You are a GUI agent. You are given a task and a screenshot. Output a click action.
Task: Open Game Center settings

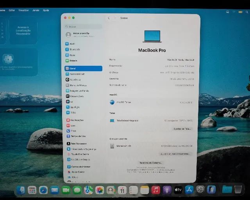click(x=76, y=172)
